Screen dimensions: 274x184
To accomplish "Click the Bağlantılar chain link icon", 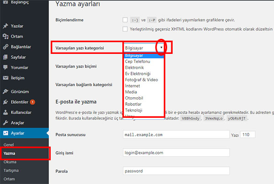I will tap(5, 47).
